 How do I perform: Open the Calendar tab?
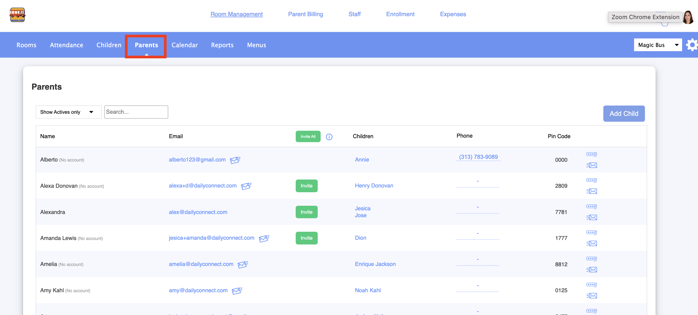(x=184, y=45)
